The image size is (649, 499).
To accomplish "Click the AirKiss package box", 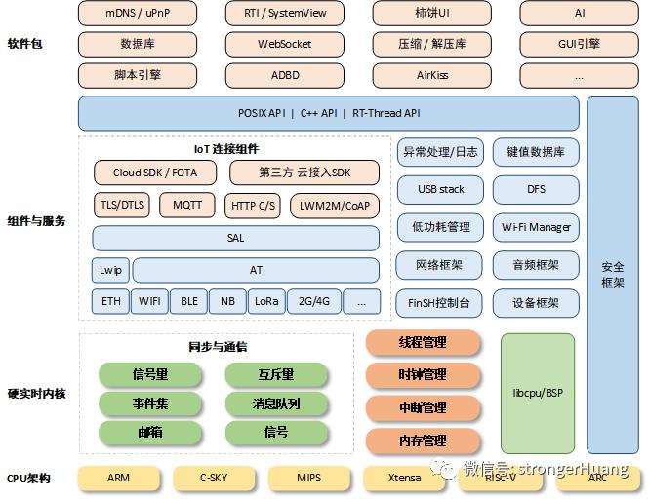I will click(x=432, y=75).
